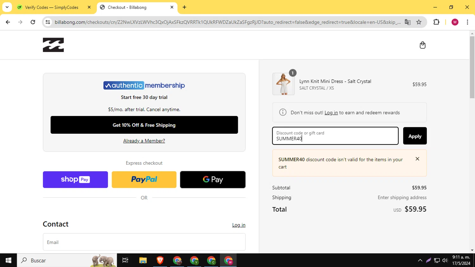This screenshot has height=267, width=475.
Task: Pay with PayPal express checkout
Action: click(x=144, y=180)
